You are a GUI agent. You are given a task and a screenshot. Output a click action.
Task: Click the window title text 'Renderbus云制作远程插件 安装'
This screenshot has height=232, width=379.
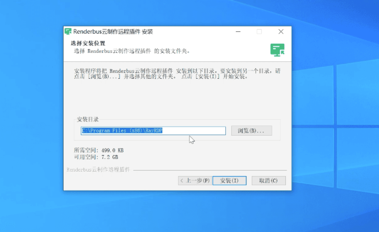coord(113,32)
